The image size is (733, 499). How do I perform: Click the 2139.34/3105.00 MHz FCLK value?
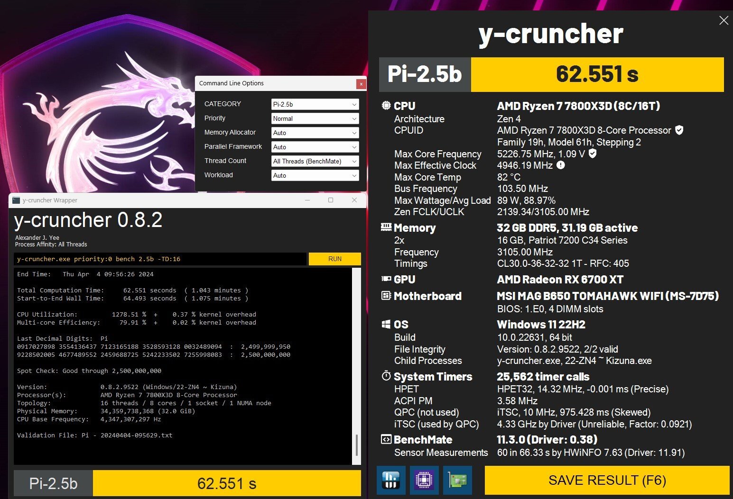(543, 211)
